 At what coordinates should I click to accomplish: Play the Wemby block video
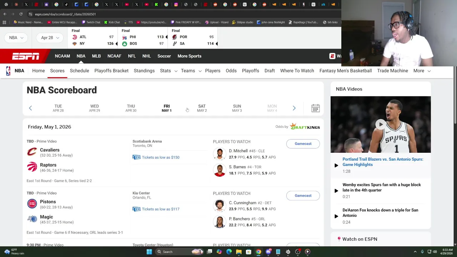336,191
